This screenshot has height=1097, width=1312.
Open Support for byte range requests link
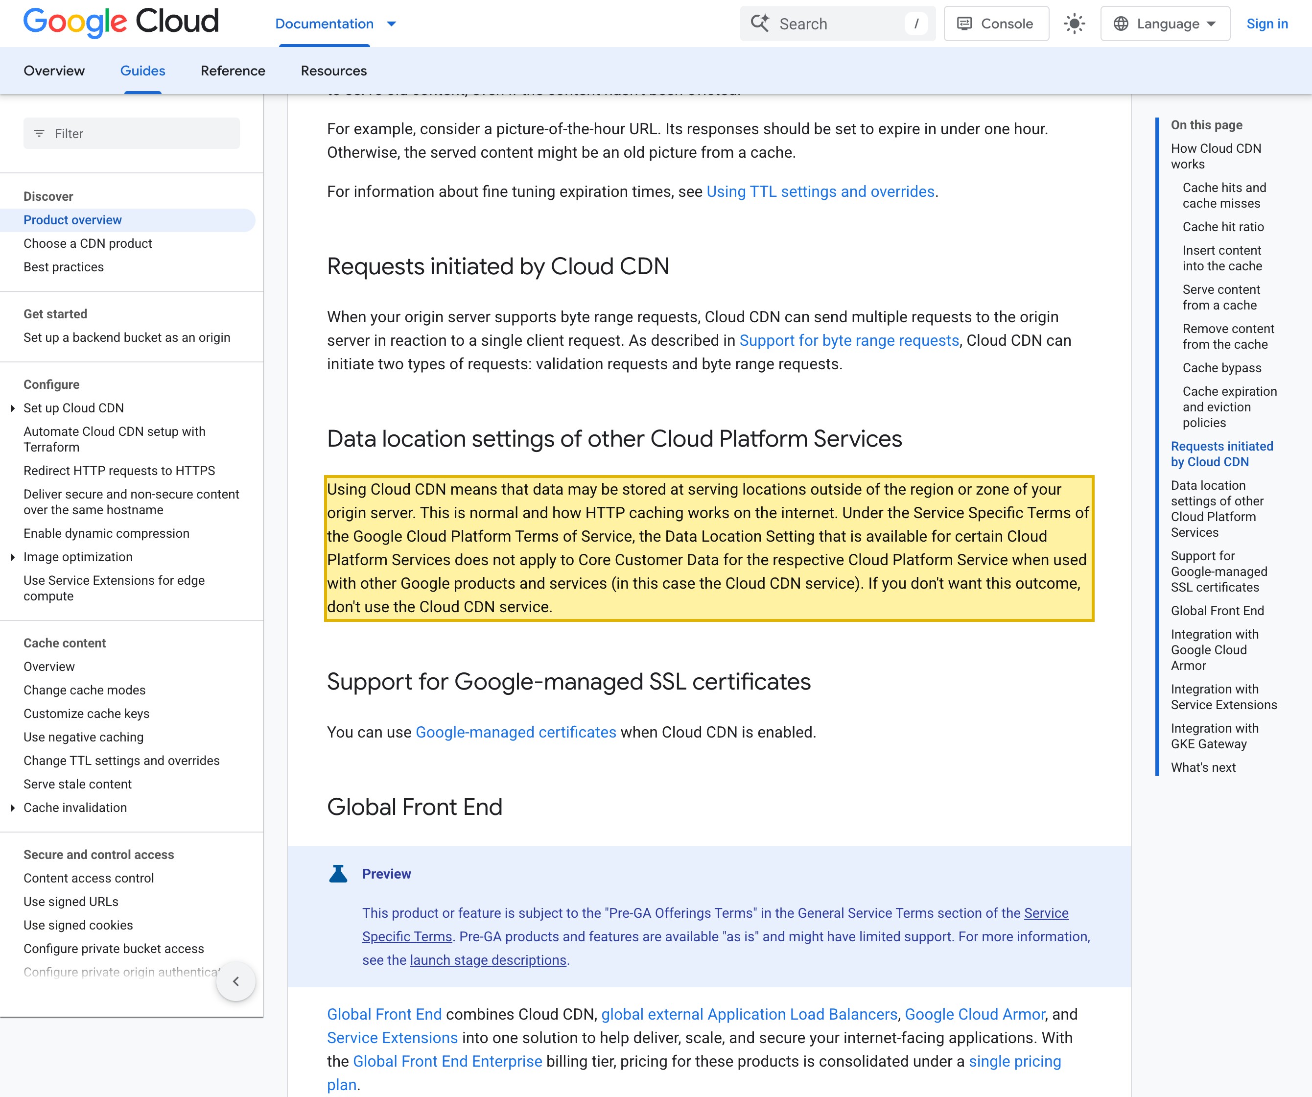(x=849, y=340)
